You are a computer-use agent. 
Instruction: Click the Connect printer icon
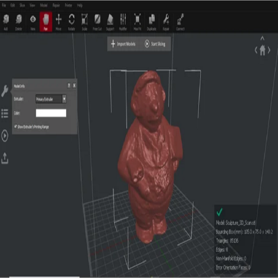(x=180, y=20)
